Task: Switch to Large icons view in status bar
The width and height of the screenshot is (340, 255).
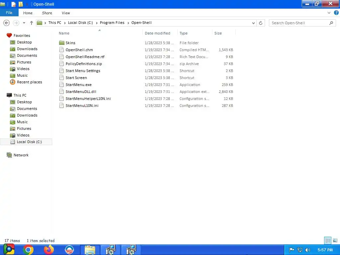Action: pos(335,240)
